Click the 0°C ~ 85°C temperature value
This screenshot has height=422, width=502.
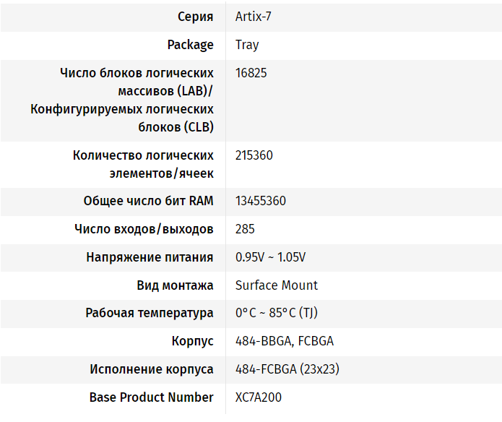point(274,314)
